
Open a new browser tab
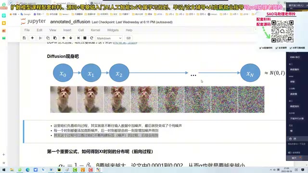tap(128, 3)
